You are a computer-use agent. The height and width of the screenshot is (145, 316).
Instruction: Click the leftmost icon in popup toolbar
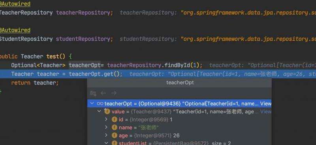click(x=93, y=93)
